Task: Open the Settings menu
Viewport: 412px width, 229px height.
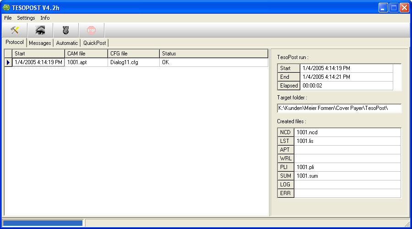Action: click(x=26, y=18)
